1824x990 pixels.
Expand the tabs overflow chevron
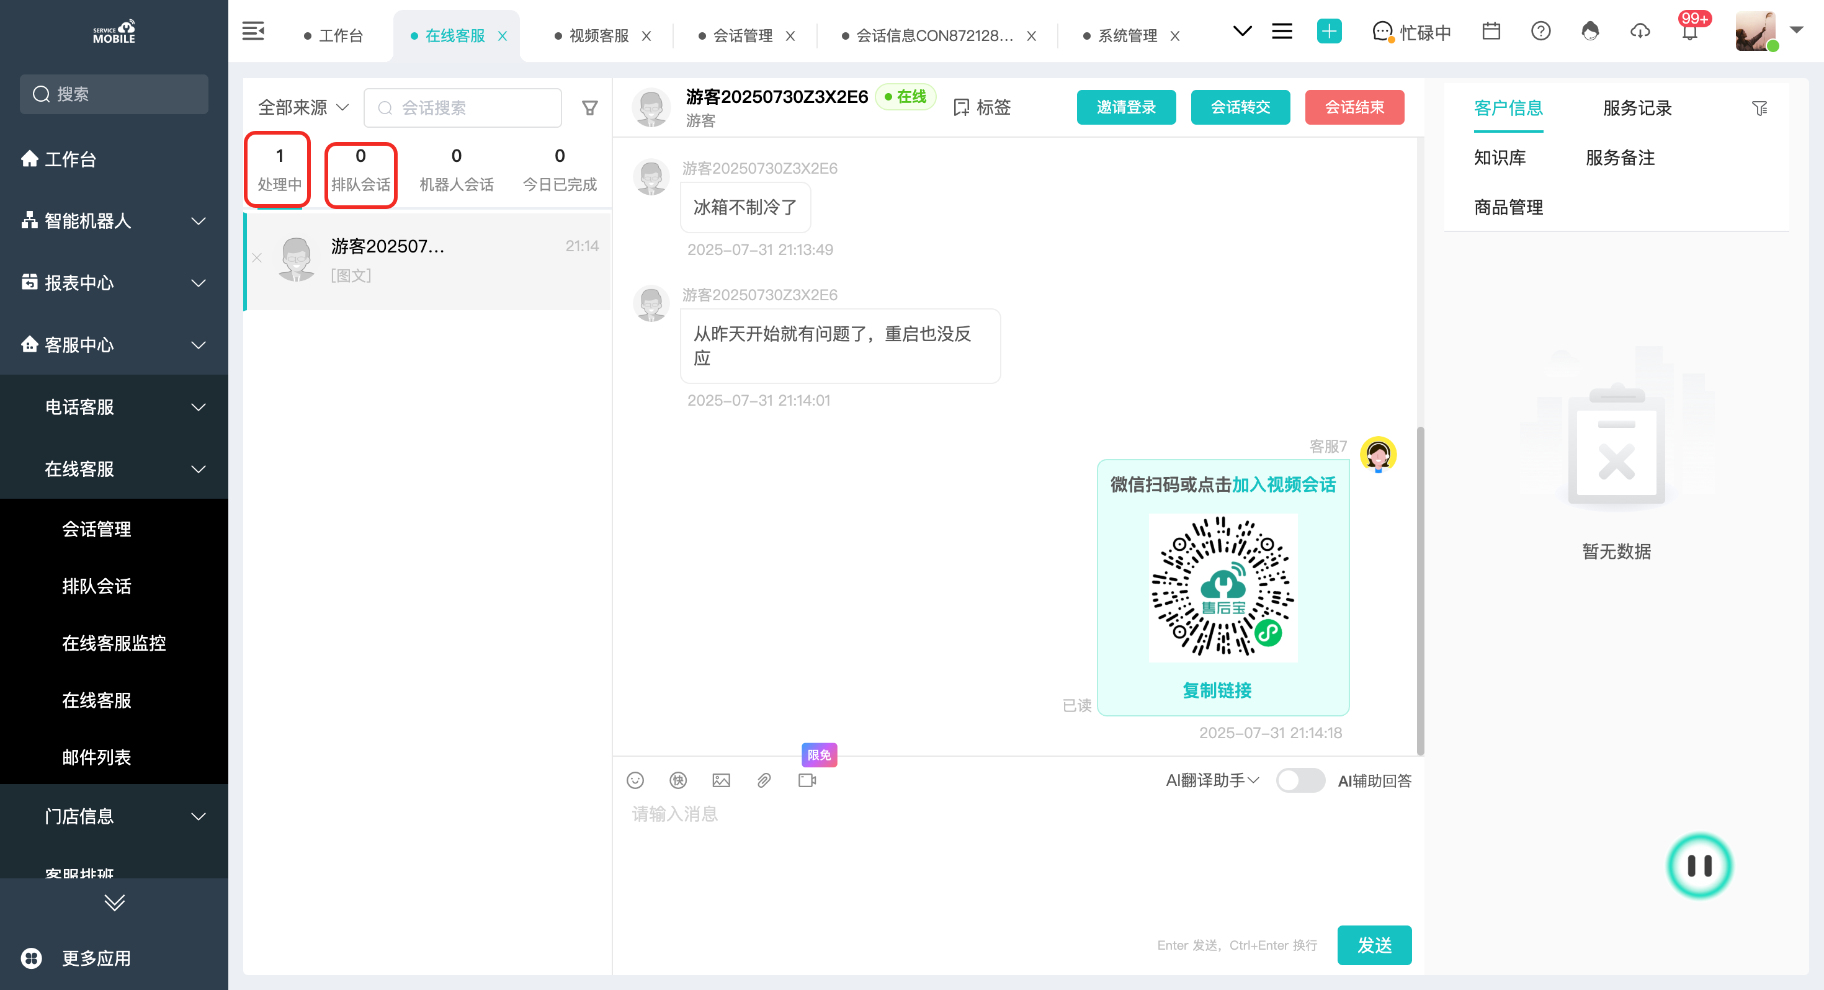[x=1242, y=32]
